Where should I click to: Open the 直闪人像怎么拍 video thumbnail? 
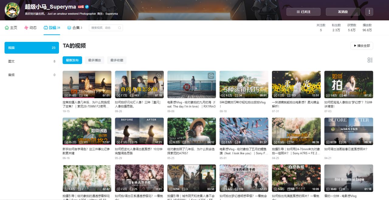139,85
